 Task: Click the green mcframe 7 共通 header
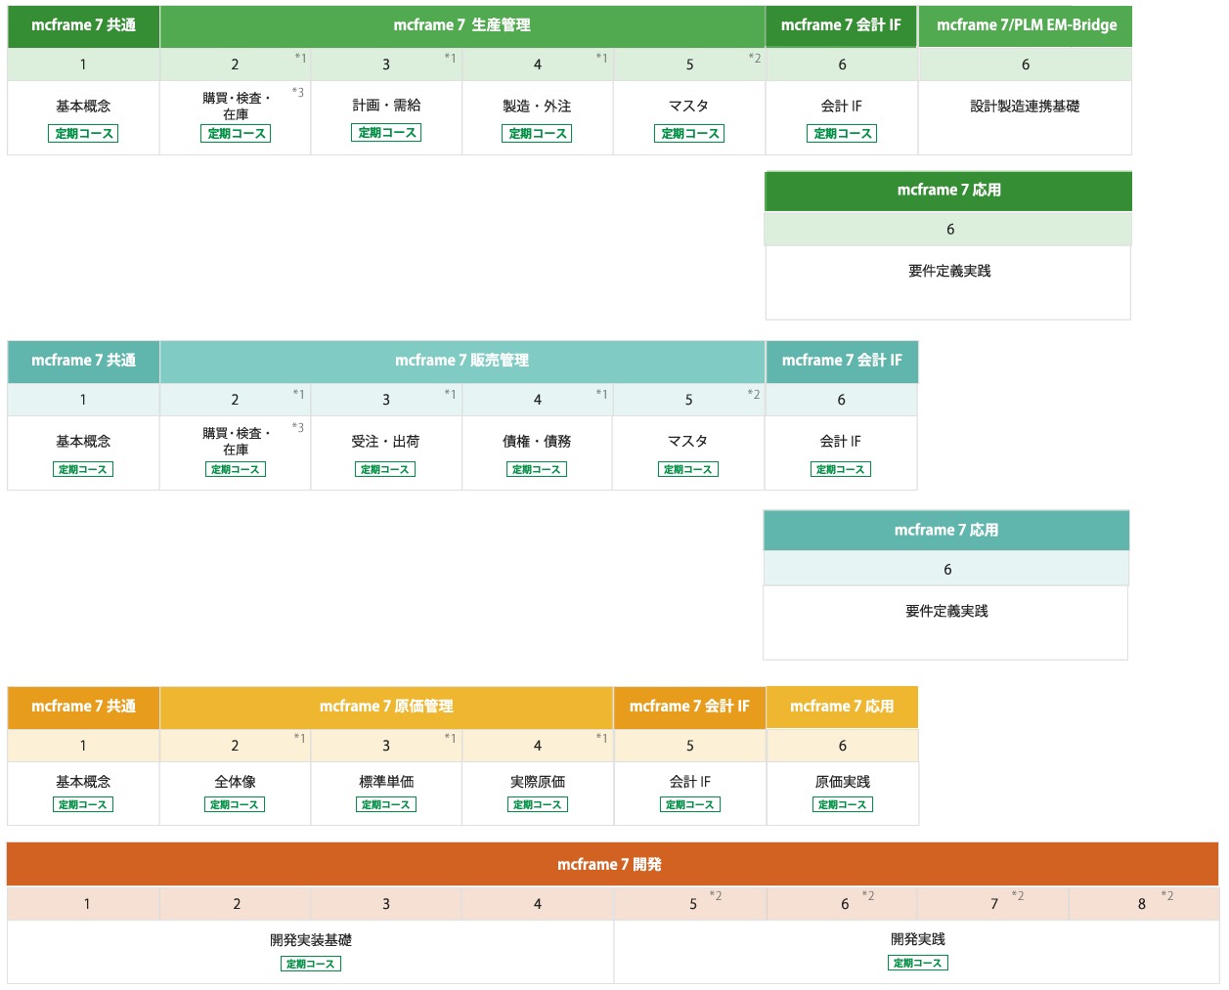coord(83,25)
